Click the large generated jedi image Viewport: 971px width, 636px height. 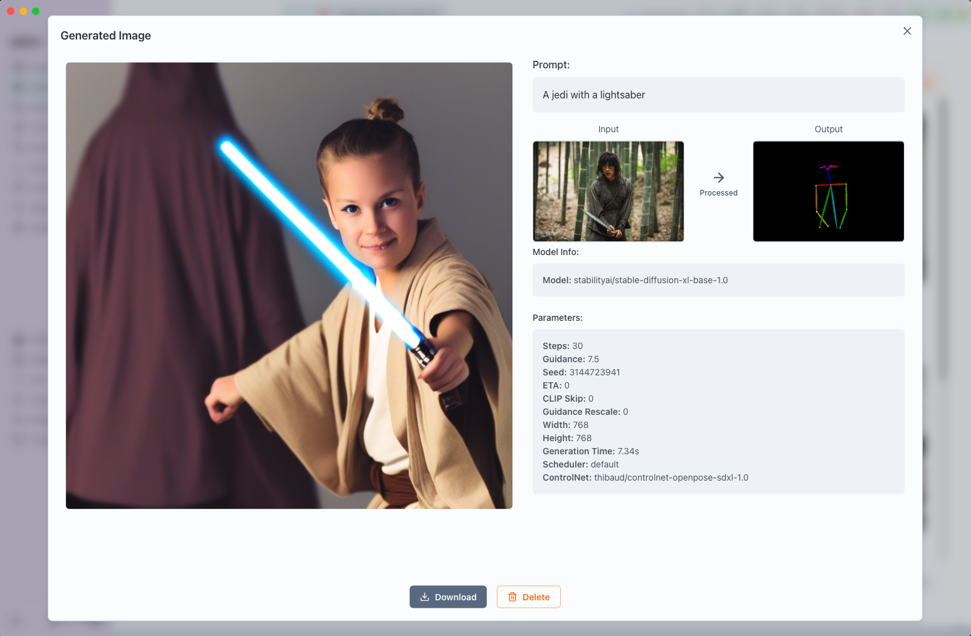point(289,286)
